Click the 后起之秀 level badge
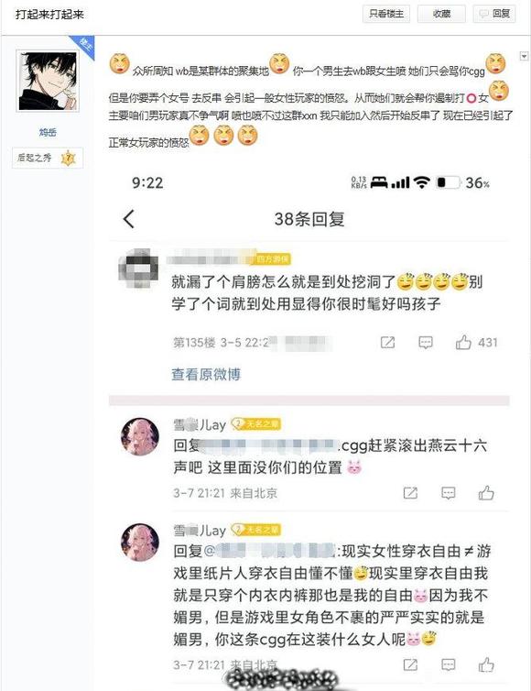 48,158
